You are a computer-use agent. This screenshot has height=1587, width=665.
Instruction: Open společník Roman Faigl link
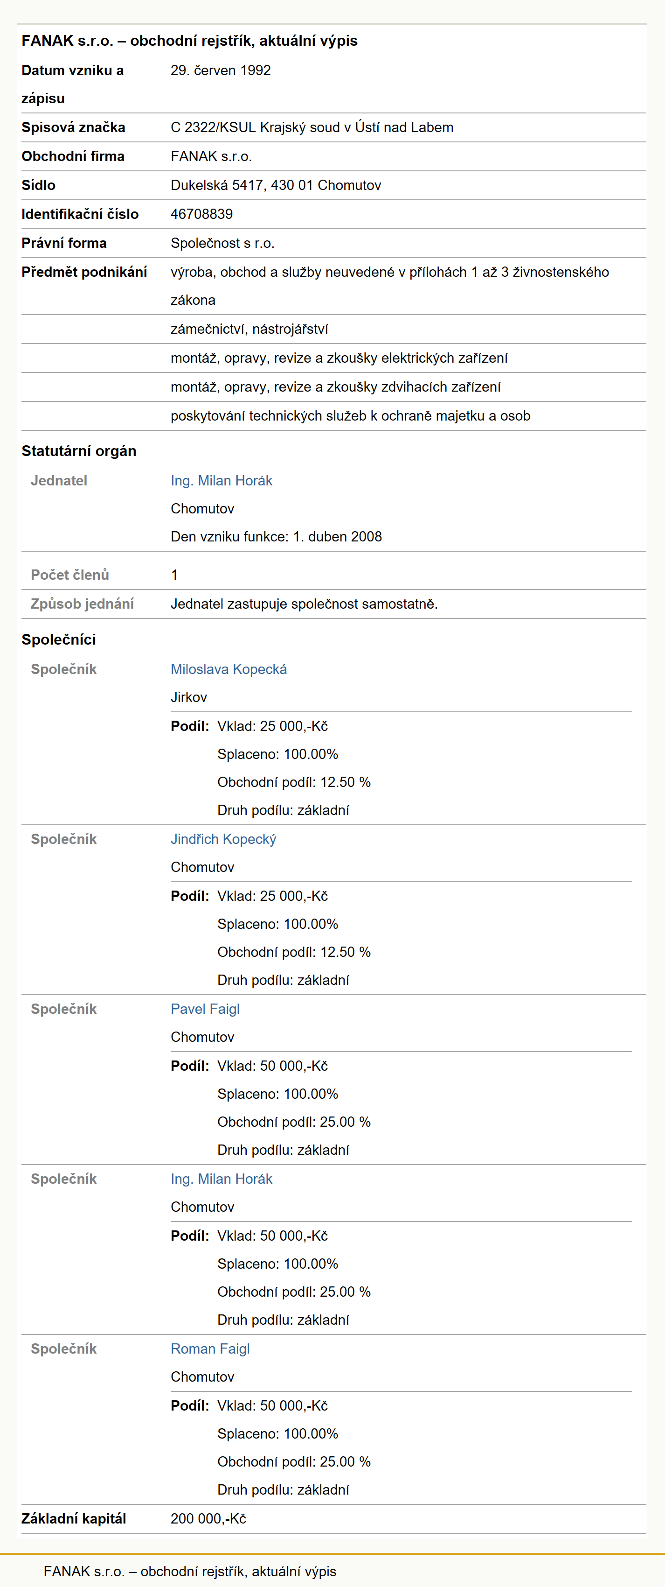210,1349
